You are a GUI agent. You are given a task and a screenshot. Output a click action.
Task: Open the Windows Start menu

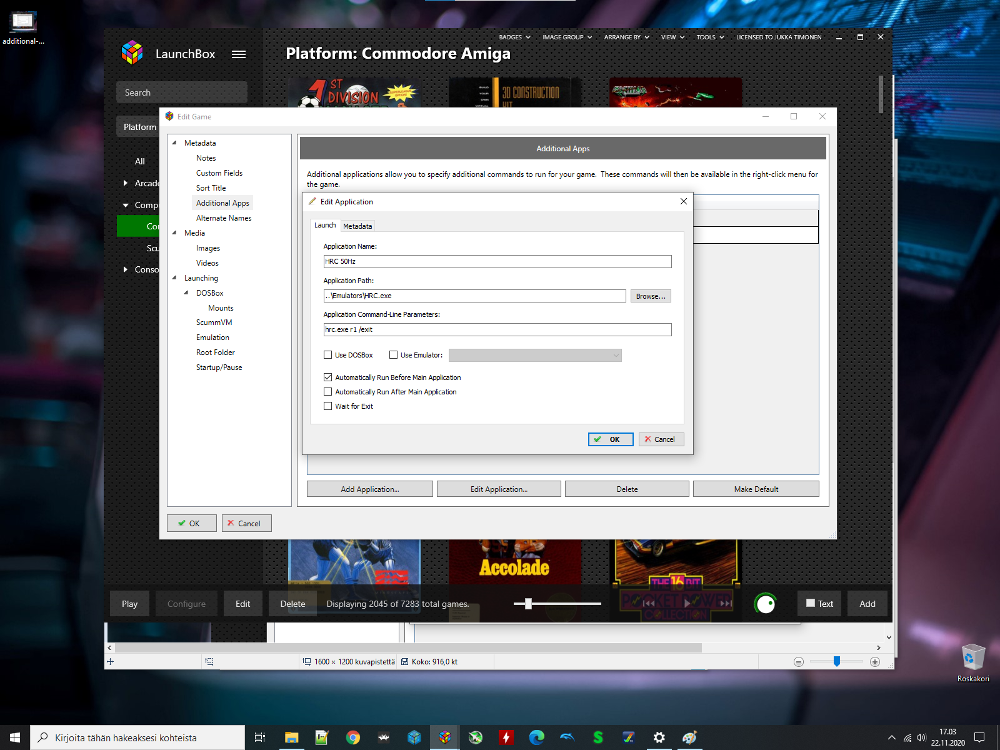(15, 737)
